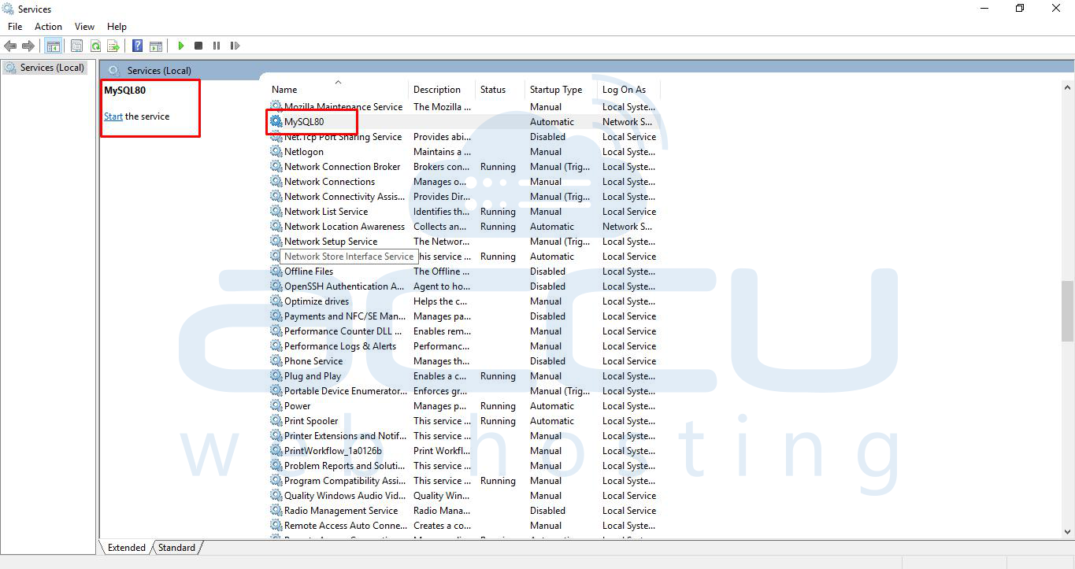This screenshot has height=569, width=1075.
Task: Switch to the Extended tab
Action: click(x=126, y=547)
